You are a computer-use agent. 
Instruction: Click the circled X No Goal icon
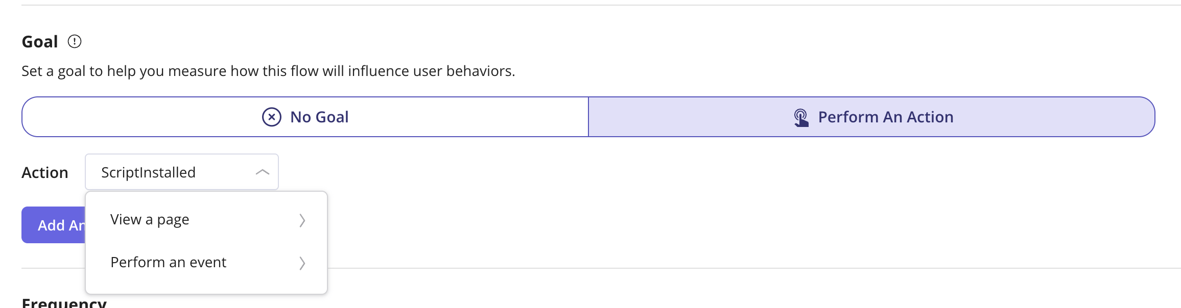pos(272,117)
